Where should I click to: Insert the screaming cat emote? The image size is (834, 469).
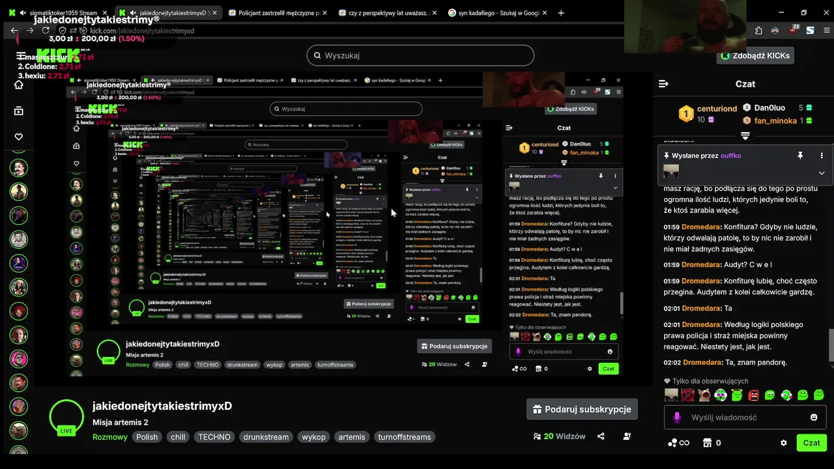[x=704, y=395]
